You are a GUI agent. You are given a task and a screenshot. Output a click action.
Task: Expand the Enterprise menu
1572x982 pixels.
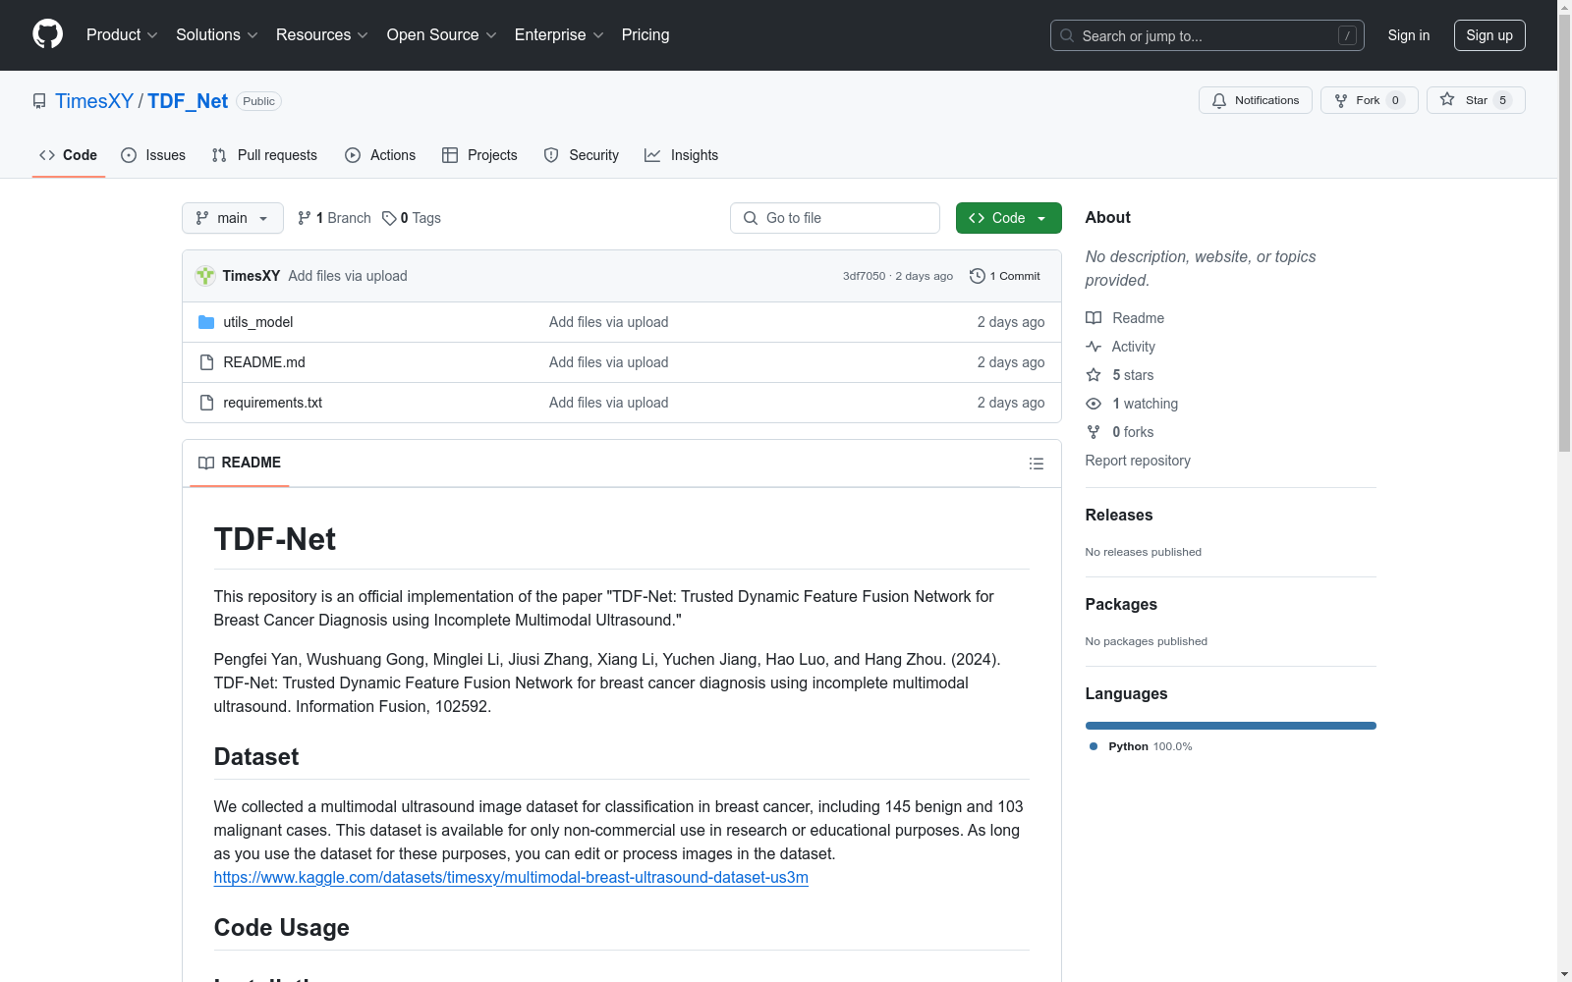pos(559,34)
